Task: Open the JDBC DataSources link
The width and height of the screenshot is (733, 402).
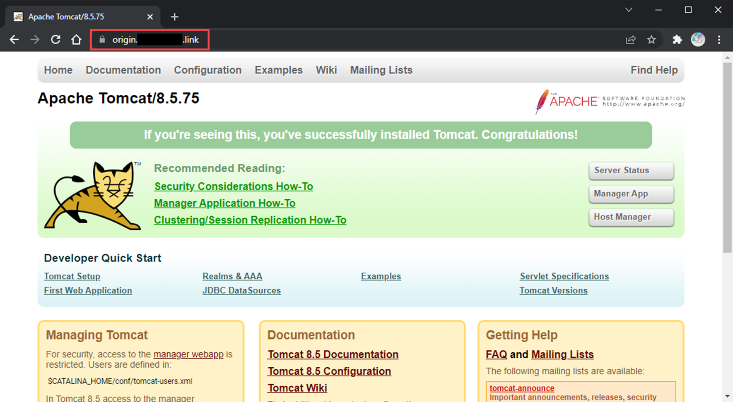Action: 241,290
